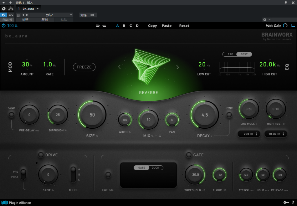Click the 自动: 关 automation button
Screen dimensions: 297x206
(7, 20)
